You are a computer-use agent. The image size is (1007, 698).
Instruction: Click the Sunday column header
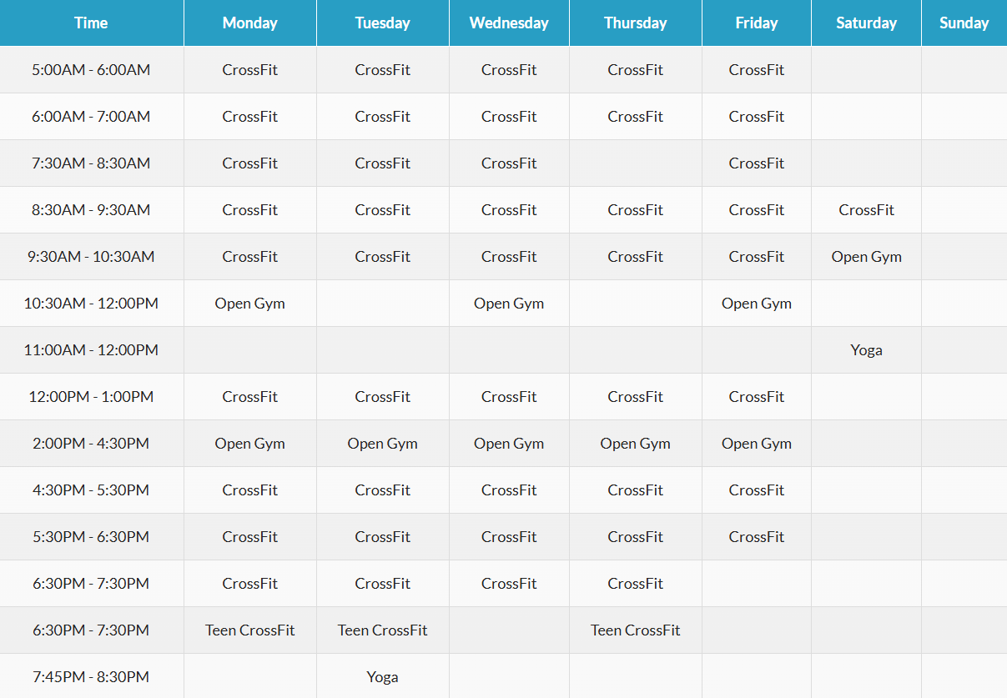click(x=964, y=23)
